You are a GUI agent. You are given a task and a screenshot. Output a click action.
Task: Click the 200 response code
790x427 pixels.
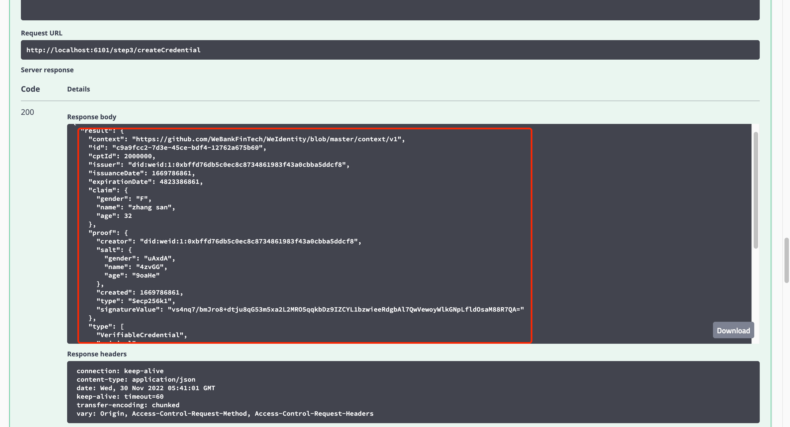point(27,112)
